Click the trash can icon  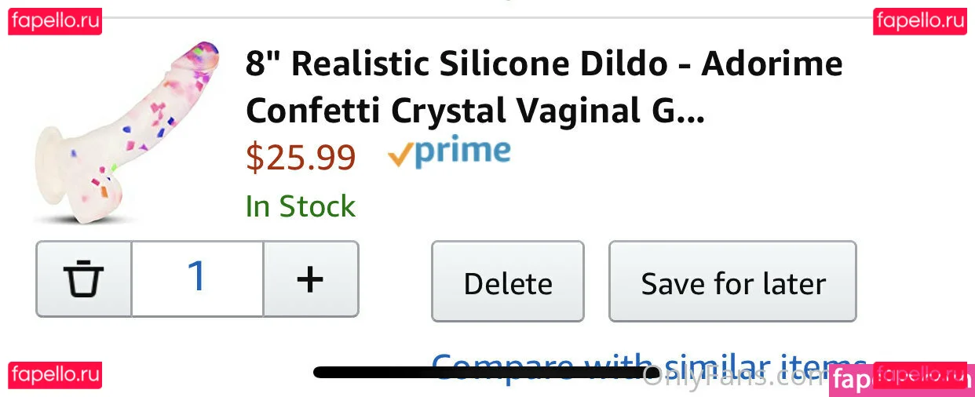[83, 279]
